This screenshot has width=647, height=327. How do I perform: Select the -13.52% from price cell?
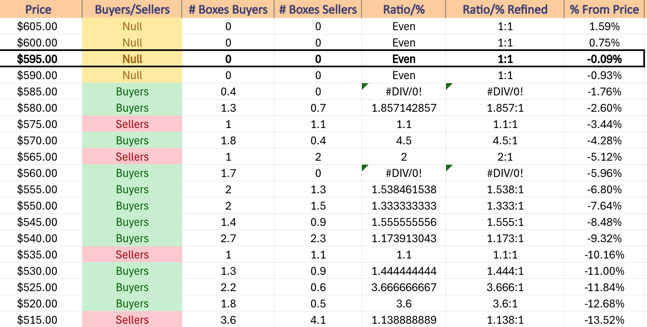coord(604,320)
